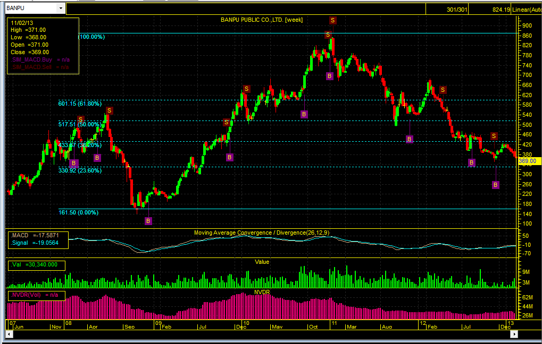This screenshot has width=542, height=344.
Task: Click the .NVDR(Vol) = n/a legend box
Action: (x=36, y=296)
